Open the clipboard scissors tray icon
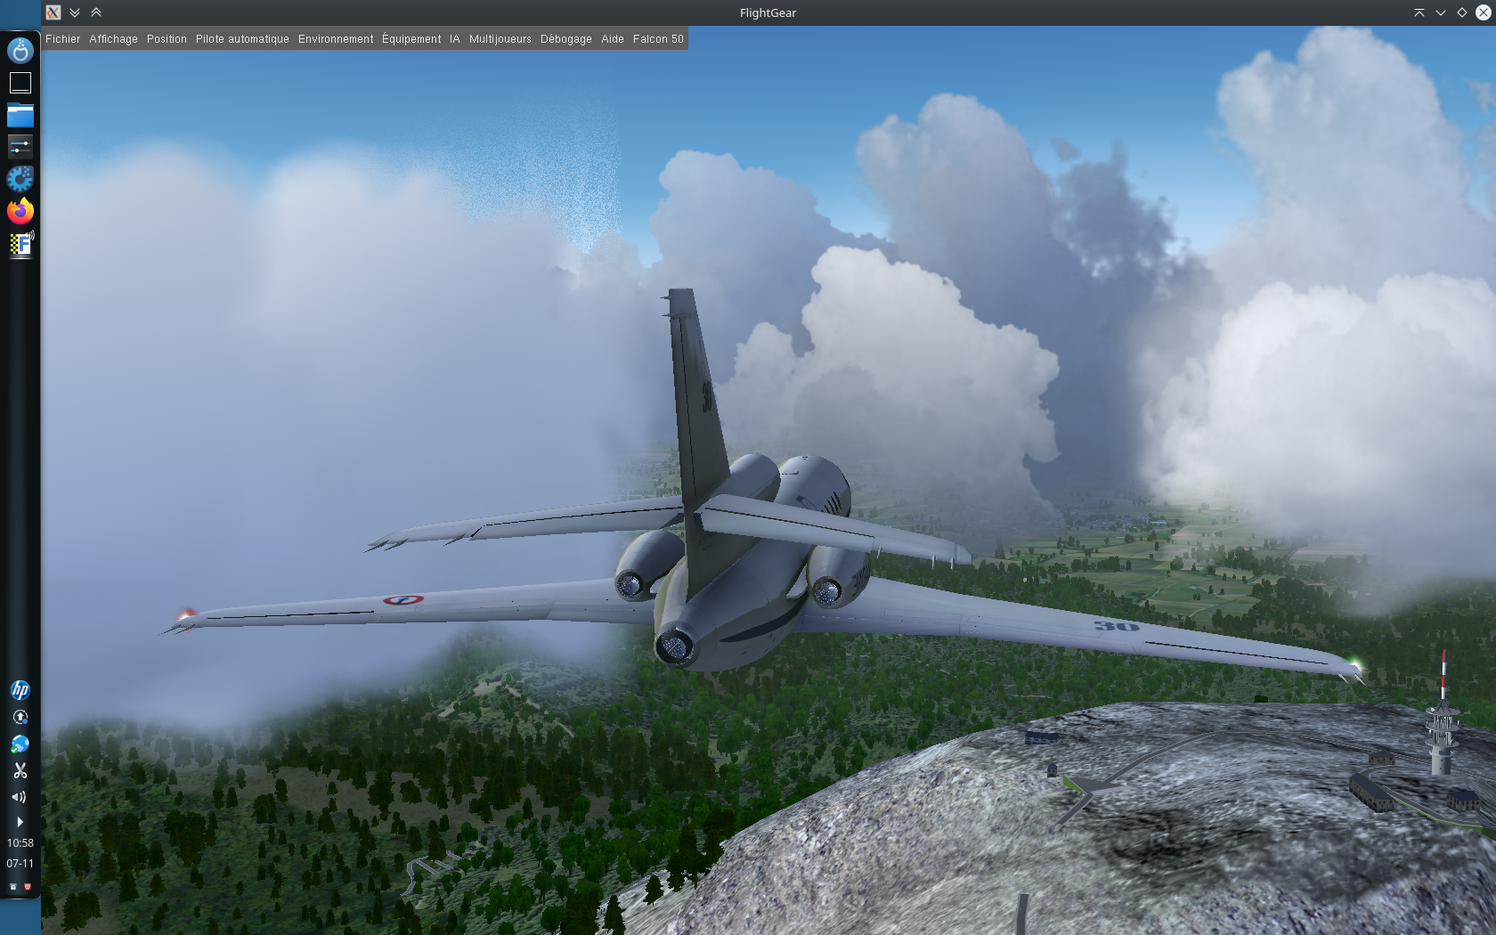Image resolution: width=1496 pixels, height=935 pixels. 20,770
